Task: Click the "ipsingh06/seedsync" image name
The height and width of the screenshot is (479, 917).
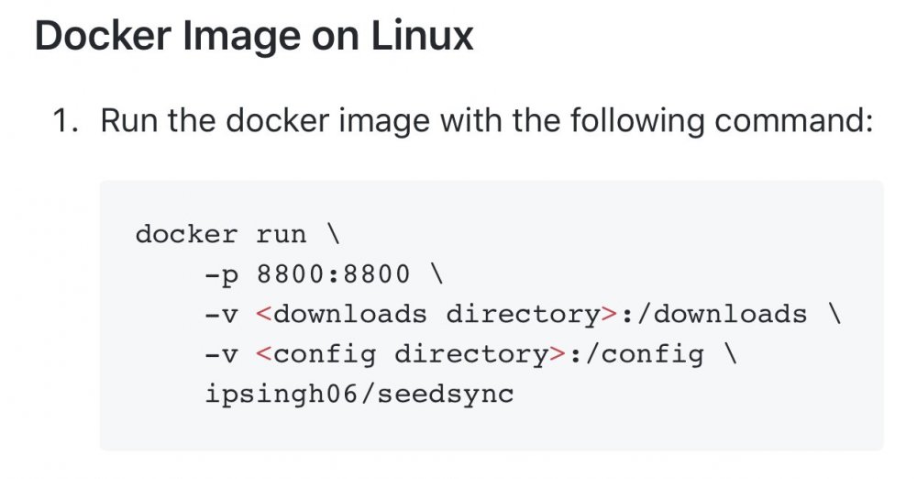Action: pyautogui.click(x=359, y=394)
